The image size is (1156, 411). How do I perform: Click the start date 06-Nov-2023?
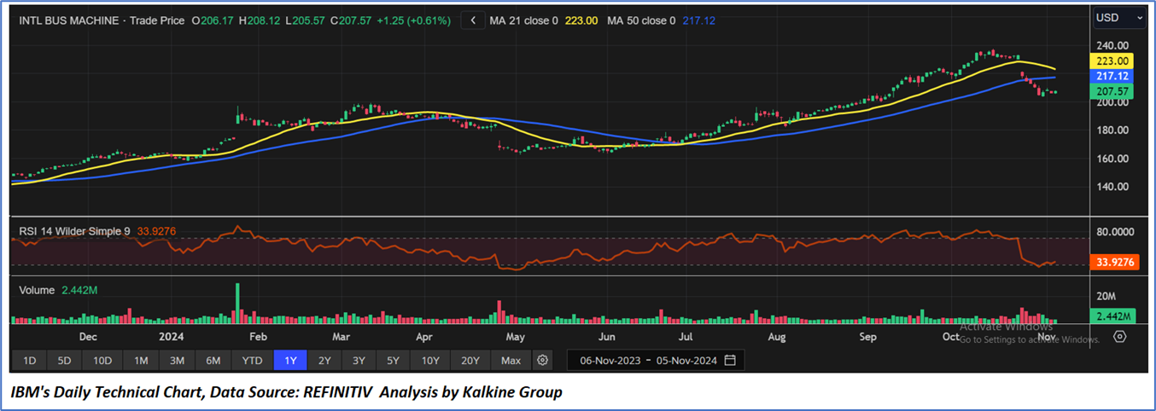610,361
